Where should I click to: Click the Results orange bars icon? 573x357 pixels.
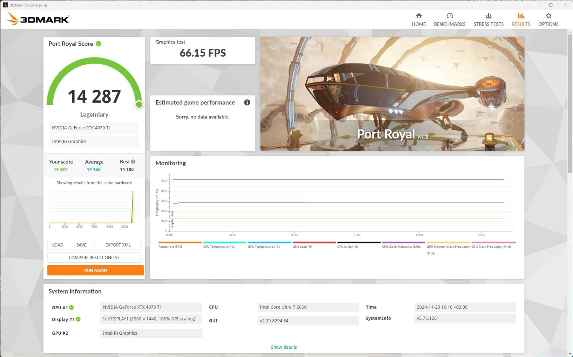coord(521,16)
